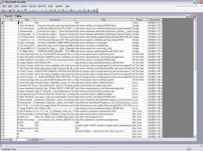Select the ID column header

(11, 20)
